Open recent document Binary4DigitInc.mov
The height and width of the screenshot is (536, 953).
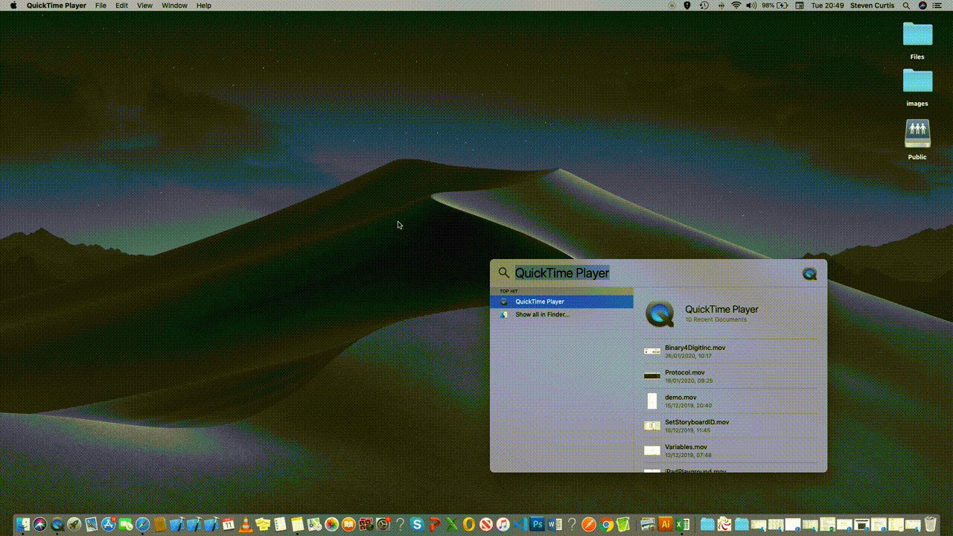click(730, 351)
